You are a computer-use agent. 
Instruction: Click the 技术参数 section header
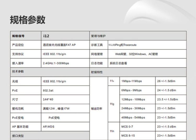pos(18,71)
